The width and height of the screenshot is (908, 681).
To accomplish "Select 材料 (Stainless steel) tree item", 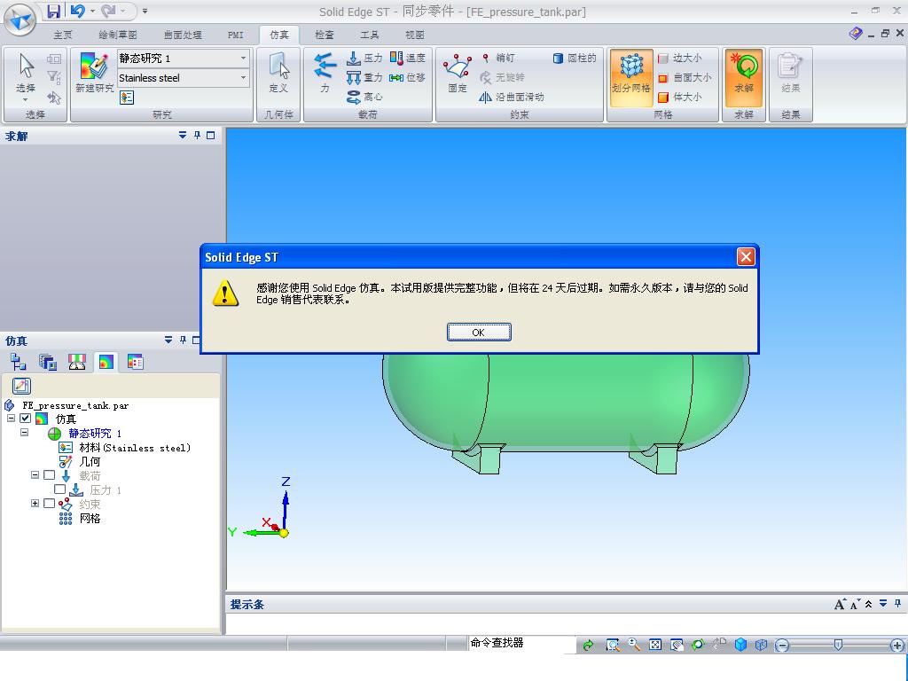I will [135, 448].
